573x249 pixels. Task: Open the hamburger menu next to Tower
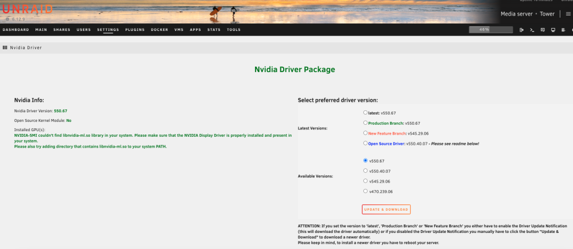[567, 14]
